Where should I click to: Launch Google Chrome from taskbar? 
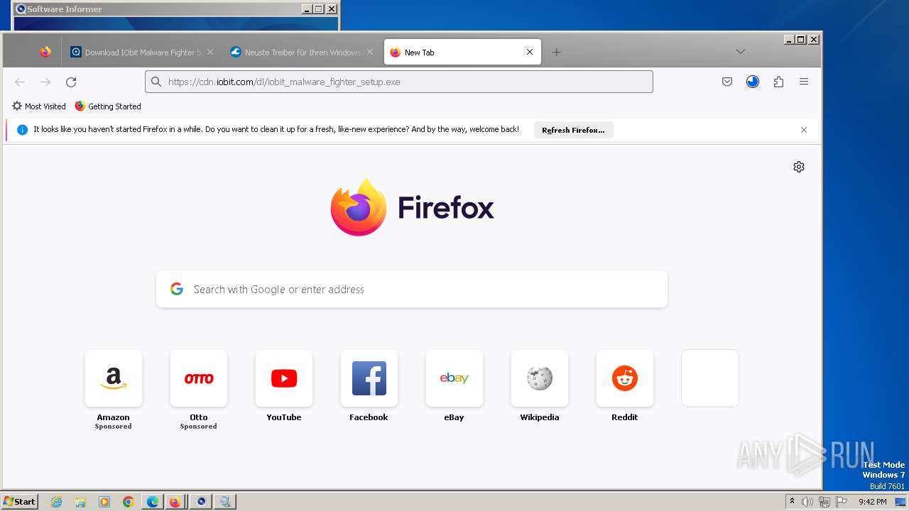tap(129, 502)
